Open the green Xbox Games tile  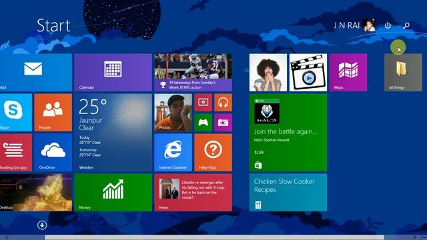pyautogui.click(x=203, y=123)
